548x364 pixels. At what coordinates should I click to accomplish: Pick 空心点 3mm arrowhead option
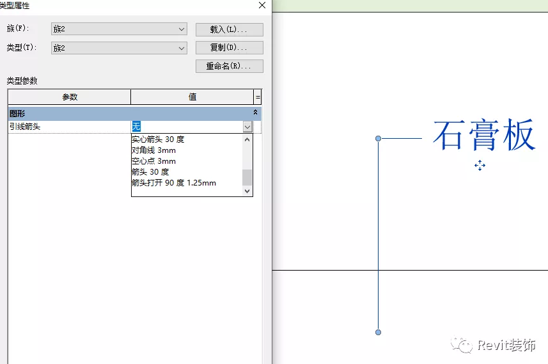click(x=153, y=161)
